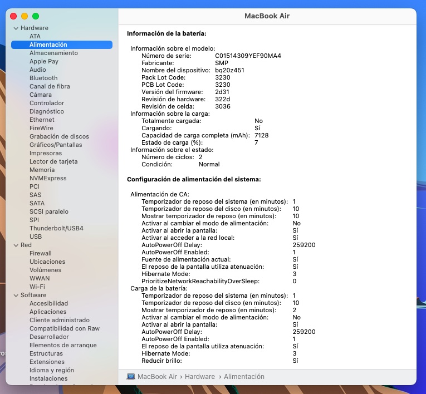Viewport: 426px width, 394px height.
Task: Select NVMExpress in the sidebar
Action: pyautogui.click(x=48, y=178)
